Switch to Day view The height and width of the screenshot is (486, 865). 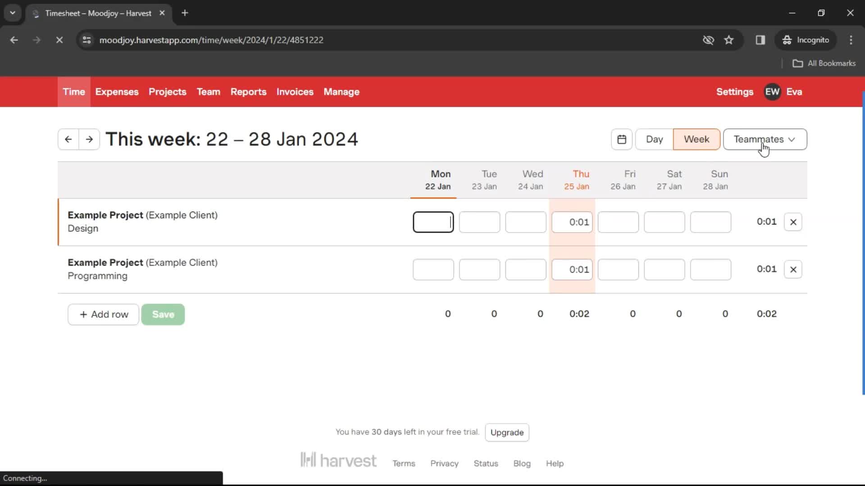pos(654,139)
